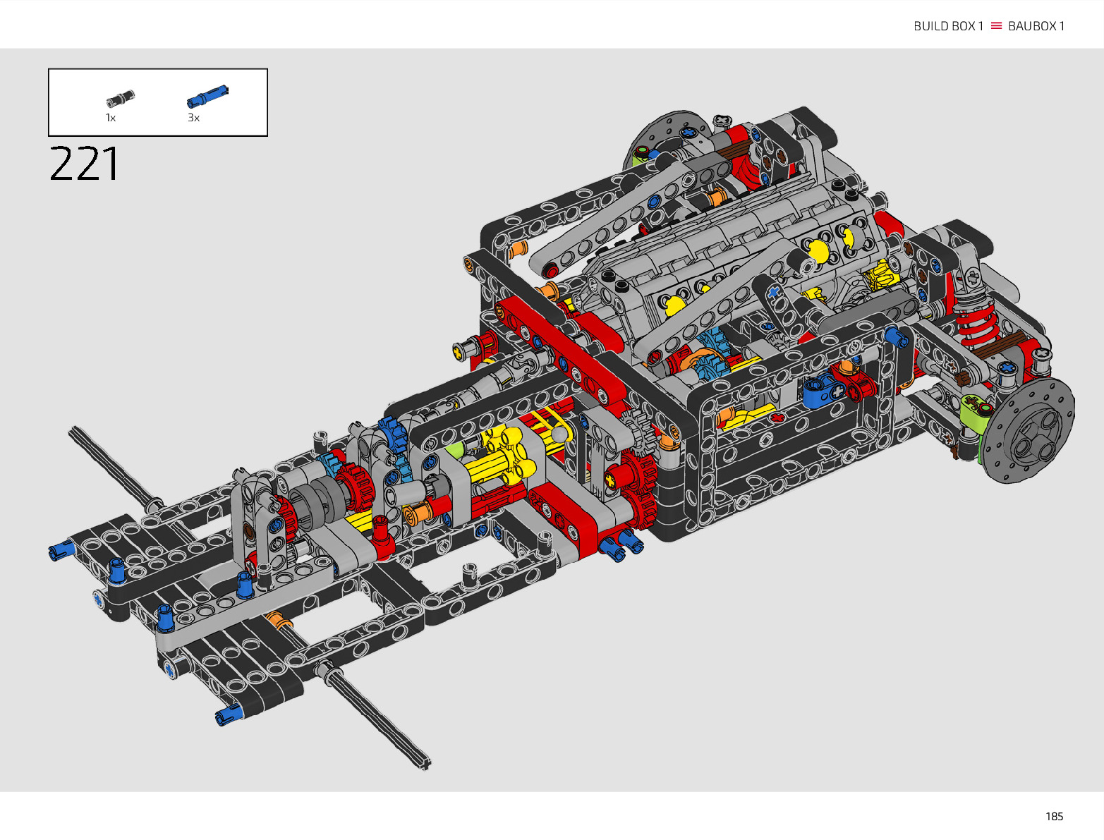Click the black pin part in parts box

(x=121, y=99)
